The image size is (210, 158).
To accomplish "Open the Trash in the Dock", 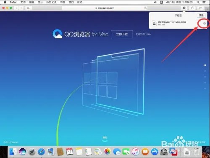I will pyautogui.click(x=196, y=152).
